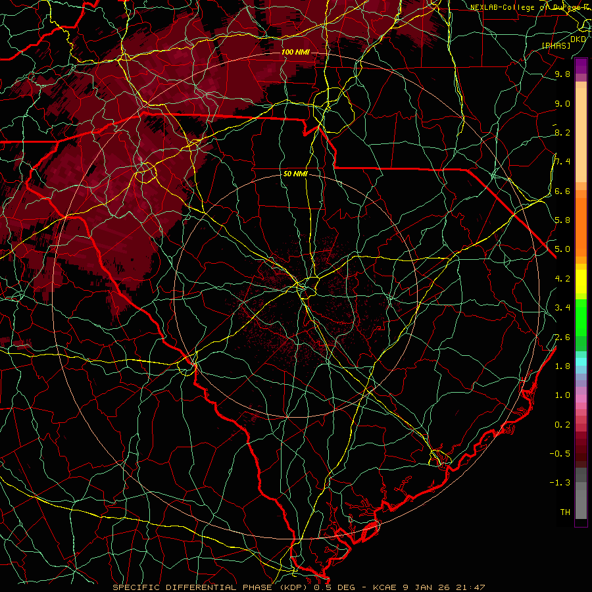The image size is (592, 592).
Task: Pick the large peach segment of the color bar
Action: 581,136
